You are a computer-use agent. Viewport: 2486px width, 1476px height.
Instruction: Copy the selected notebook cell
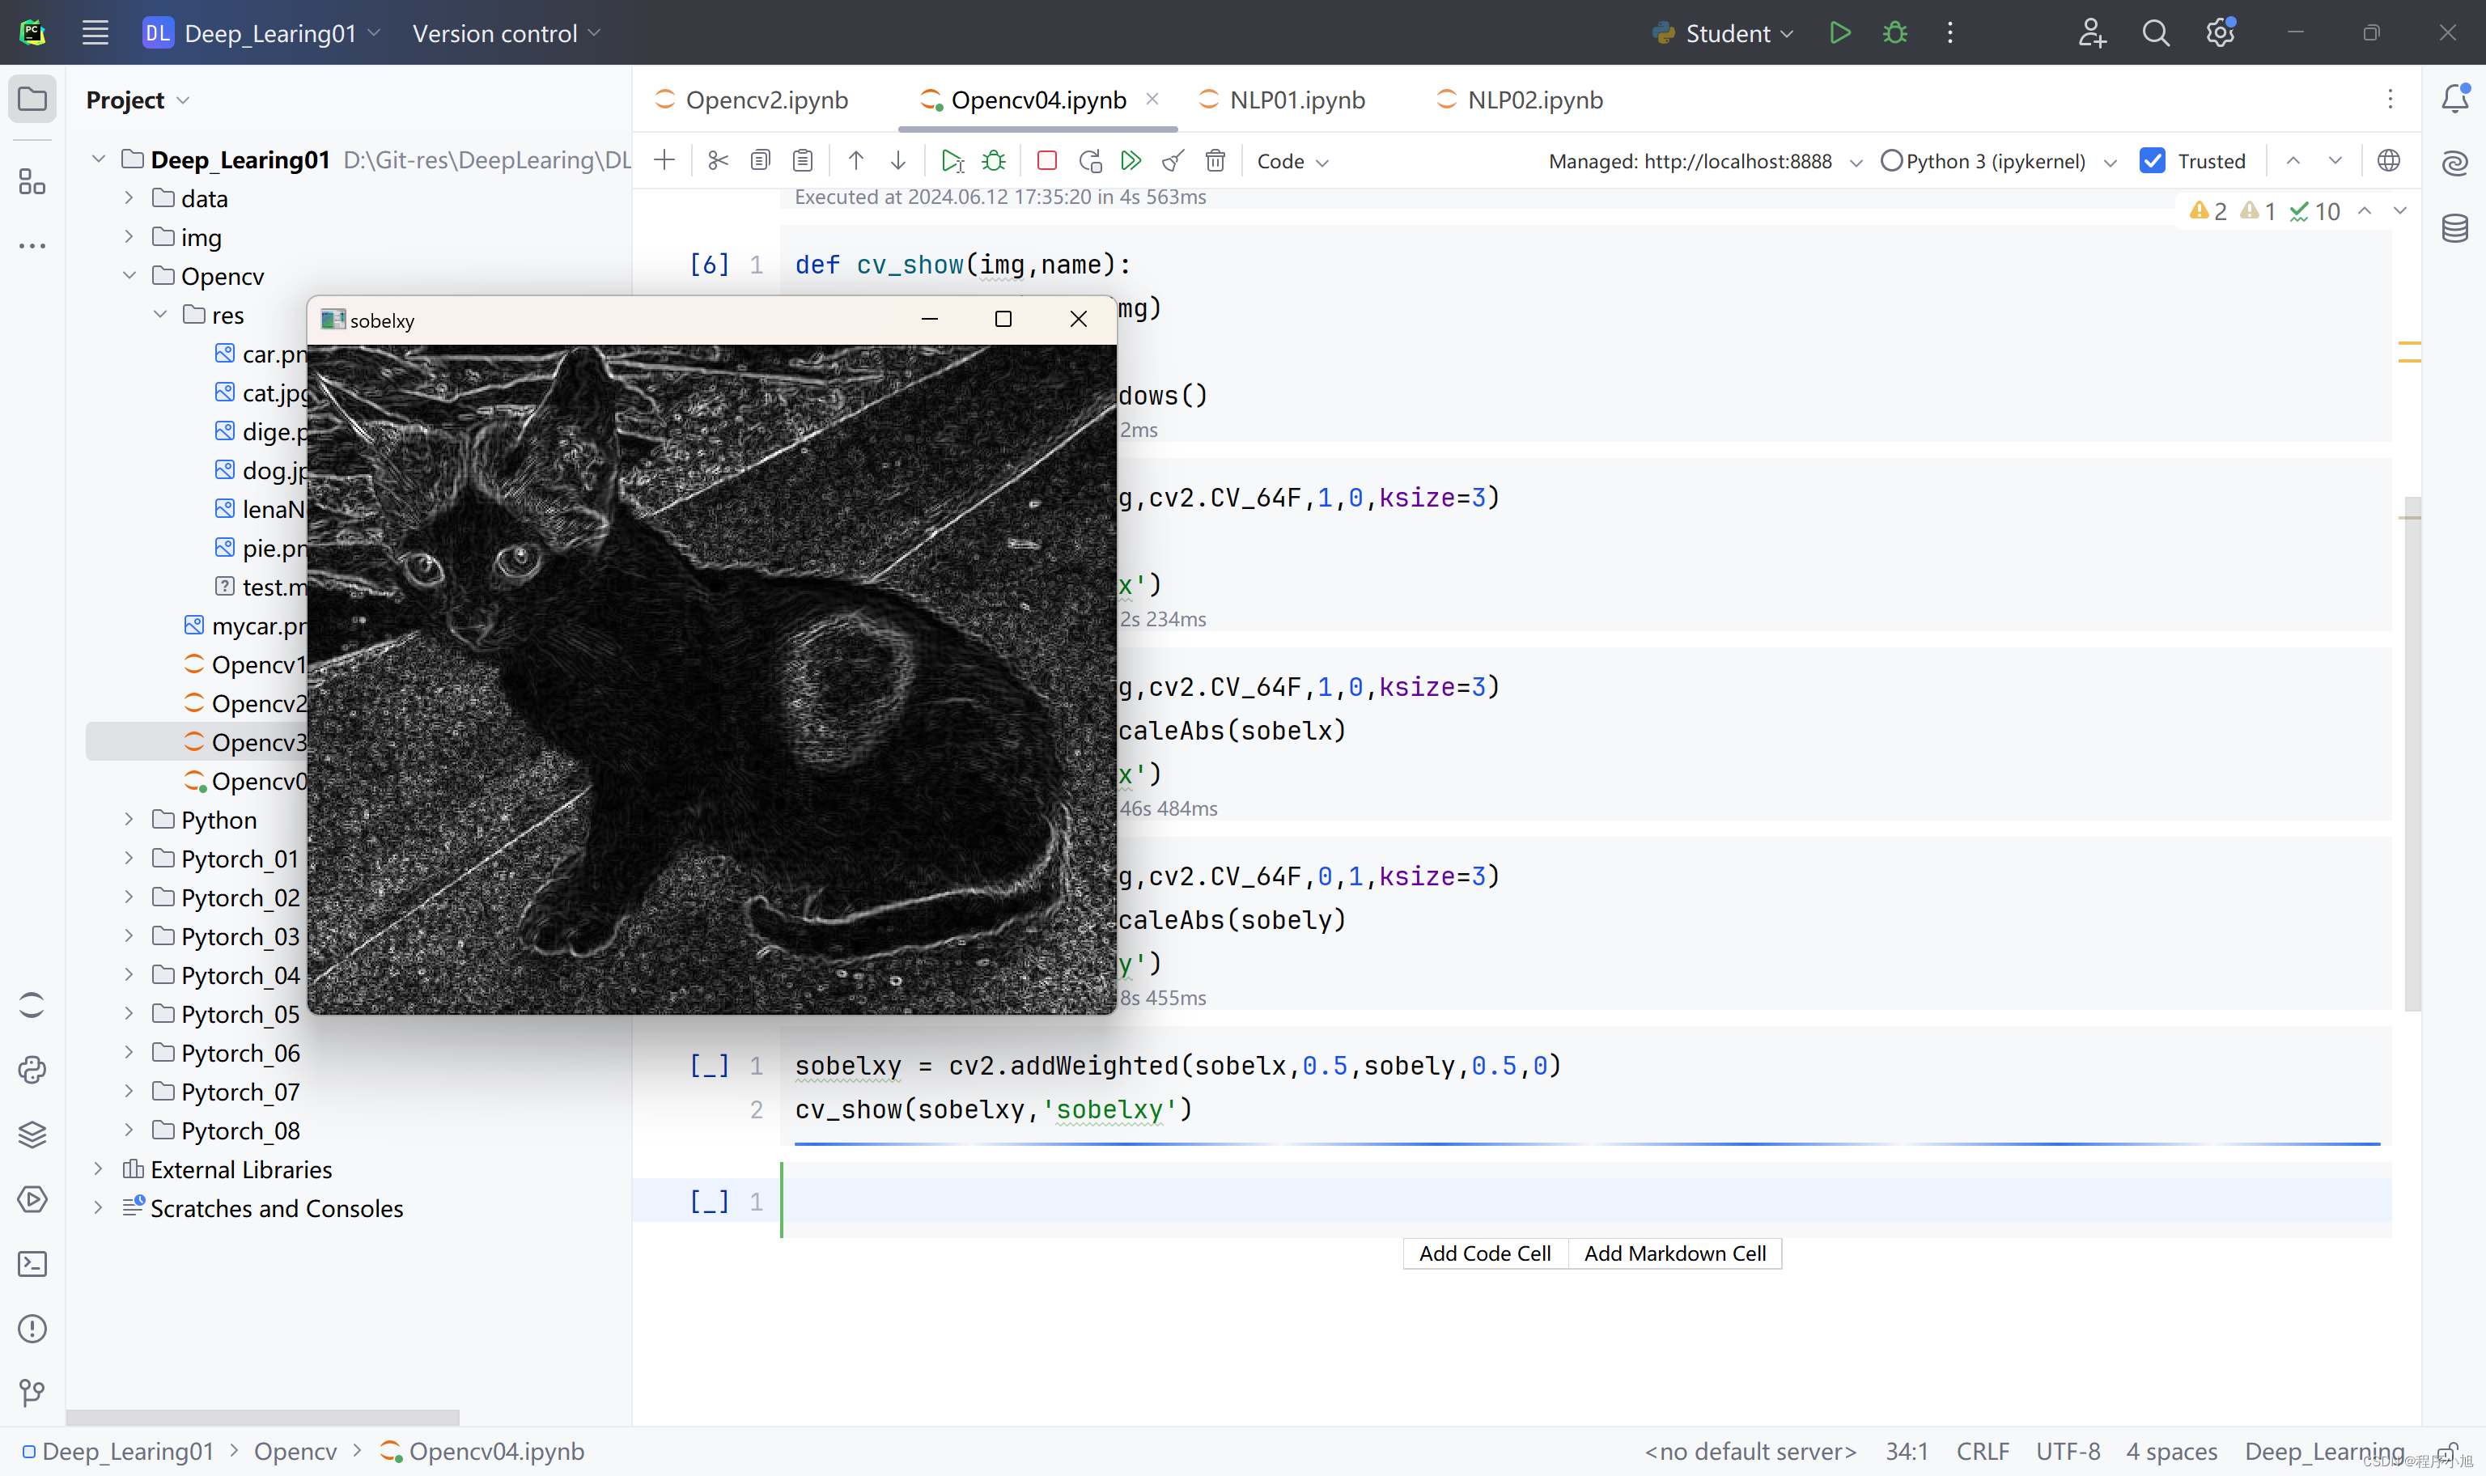(x=761, y=160)
